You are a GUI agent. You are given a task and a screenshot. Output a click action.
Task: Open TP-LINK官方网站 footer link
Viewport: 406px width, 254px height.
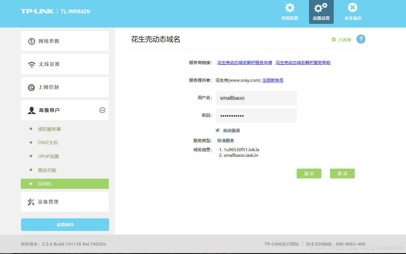pos(281,244)
